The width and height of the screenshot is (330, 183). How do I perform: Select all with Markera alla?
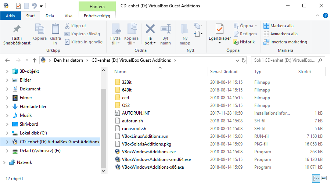click(x=279, y=26)
